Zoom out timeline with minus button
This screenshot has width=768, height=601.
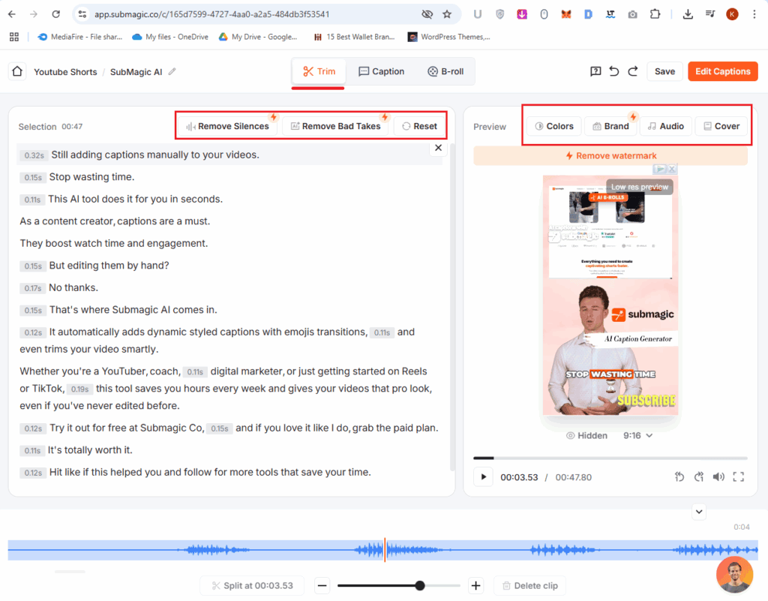tap(322, 586)
